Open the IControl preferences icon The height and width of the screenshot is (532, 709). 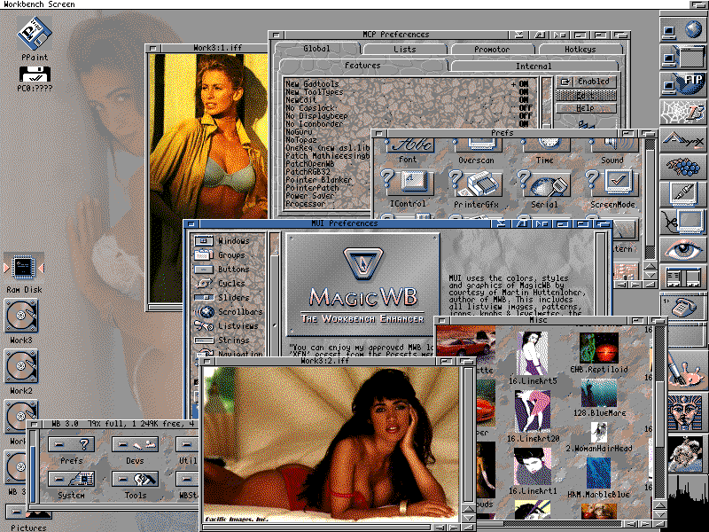408,183
